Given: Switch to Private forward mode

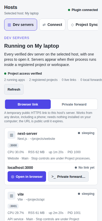Looking at the screenshot, I should click(x=74, y=104).
